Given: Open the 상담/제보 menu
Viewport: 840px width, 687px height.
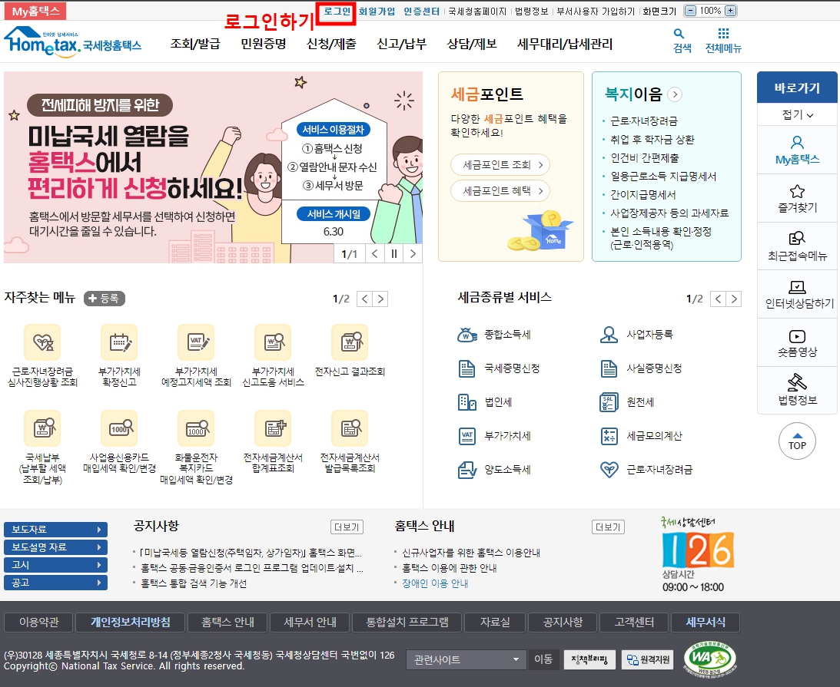Looking at the screenshot, I should 471,44.
